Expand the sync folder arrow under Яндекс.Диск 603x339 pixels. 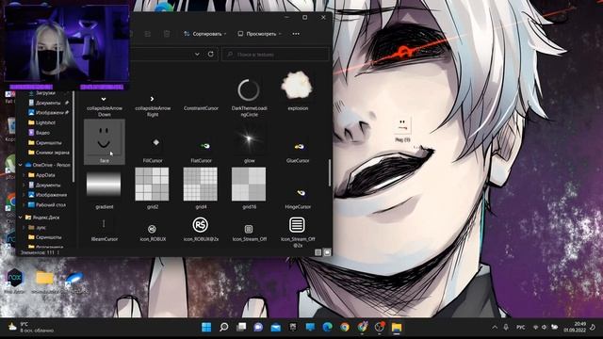pyautogui.click(x=24, y=227)
